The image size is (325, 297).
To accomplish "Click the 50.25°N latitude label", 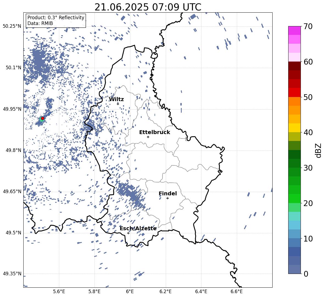I will tap(12, 26).
